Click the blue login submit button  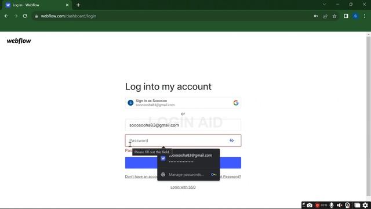183,163
